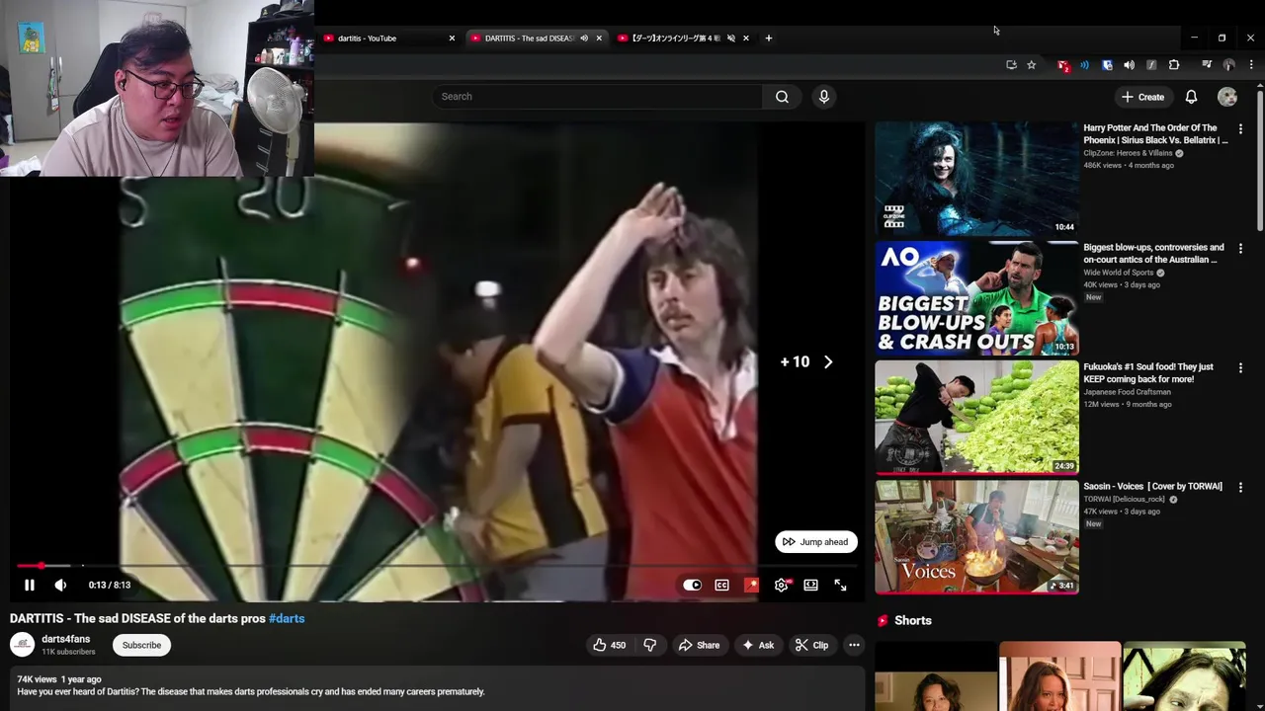The image size is (1265, 711).
Task: Start voice search with microphone icon
Action: (x=824, y=97)
